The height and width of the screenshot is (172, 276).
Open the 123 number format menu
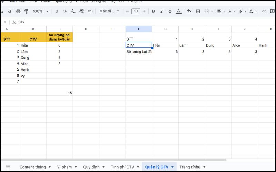tap(90, 11)
